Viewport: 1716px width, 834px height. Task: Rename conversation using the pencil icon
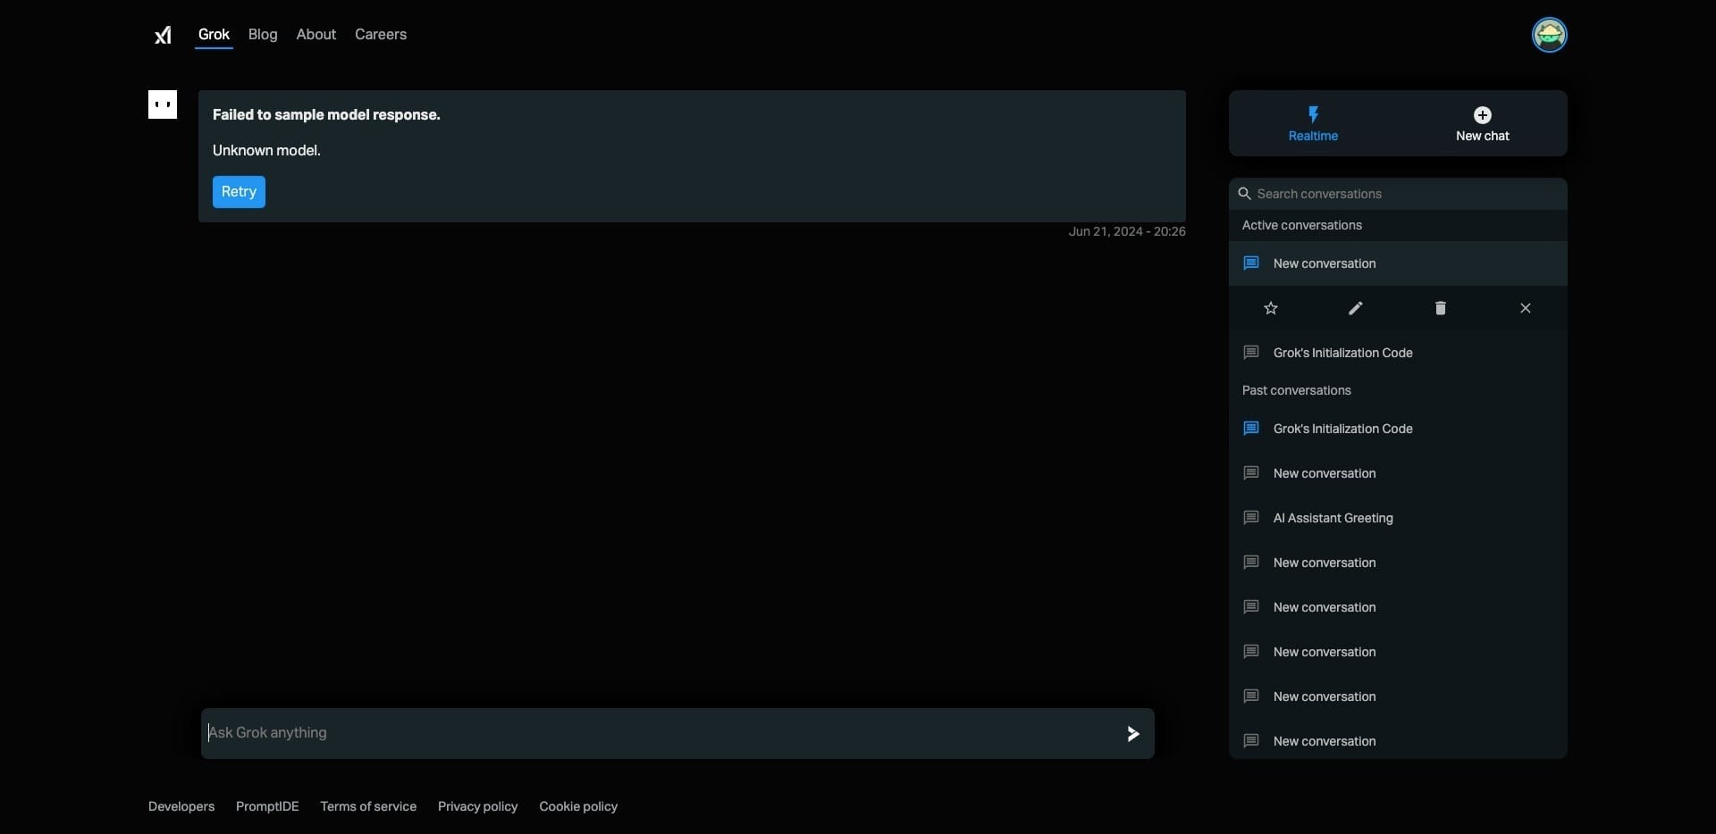coord(1355,308)
